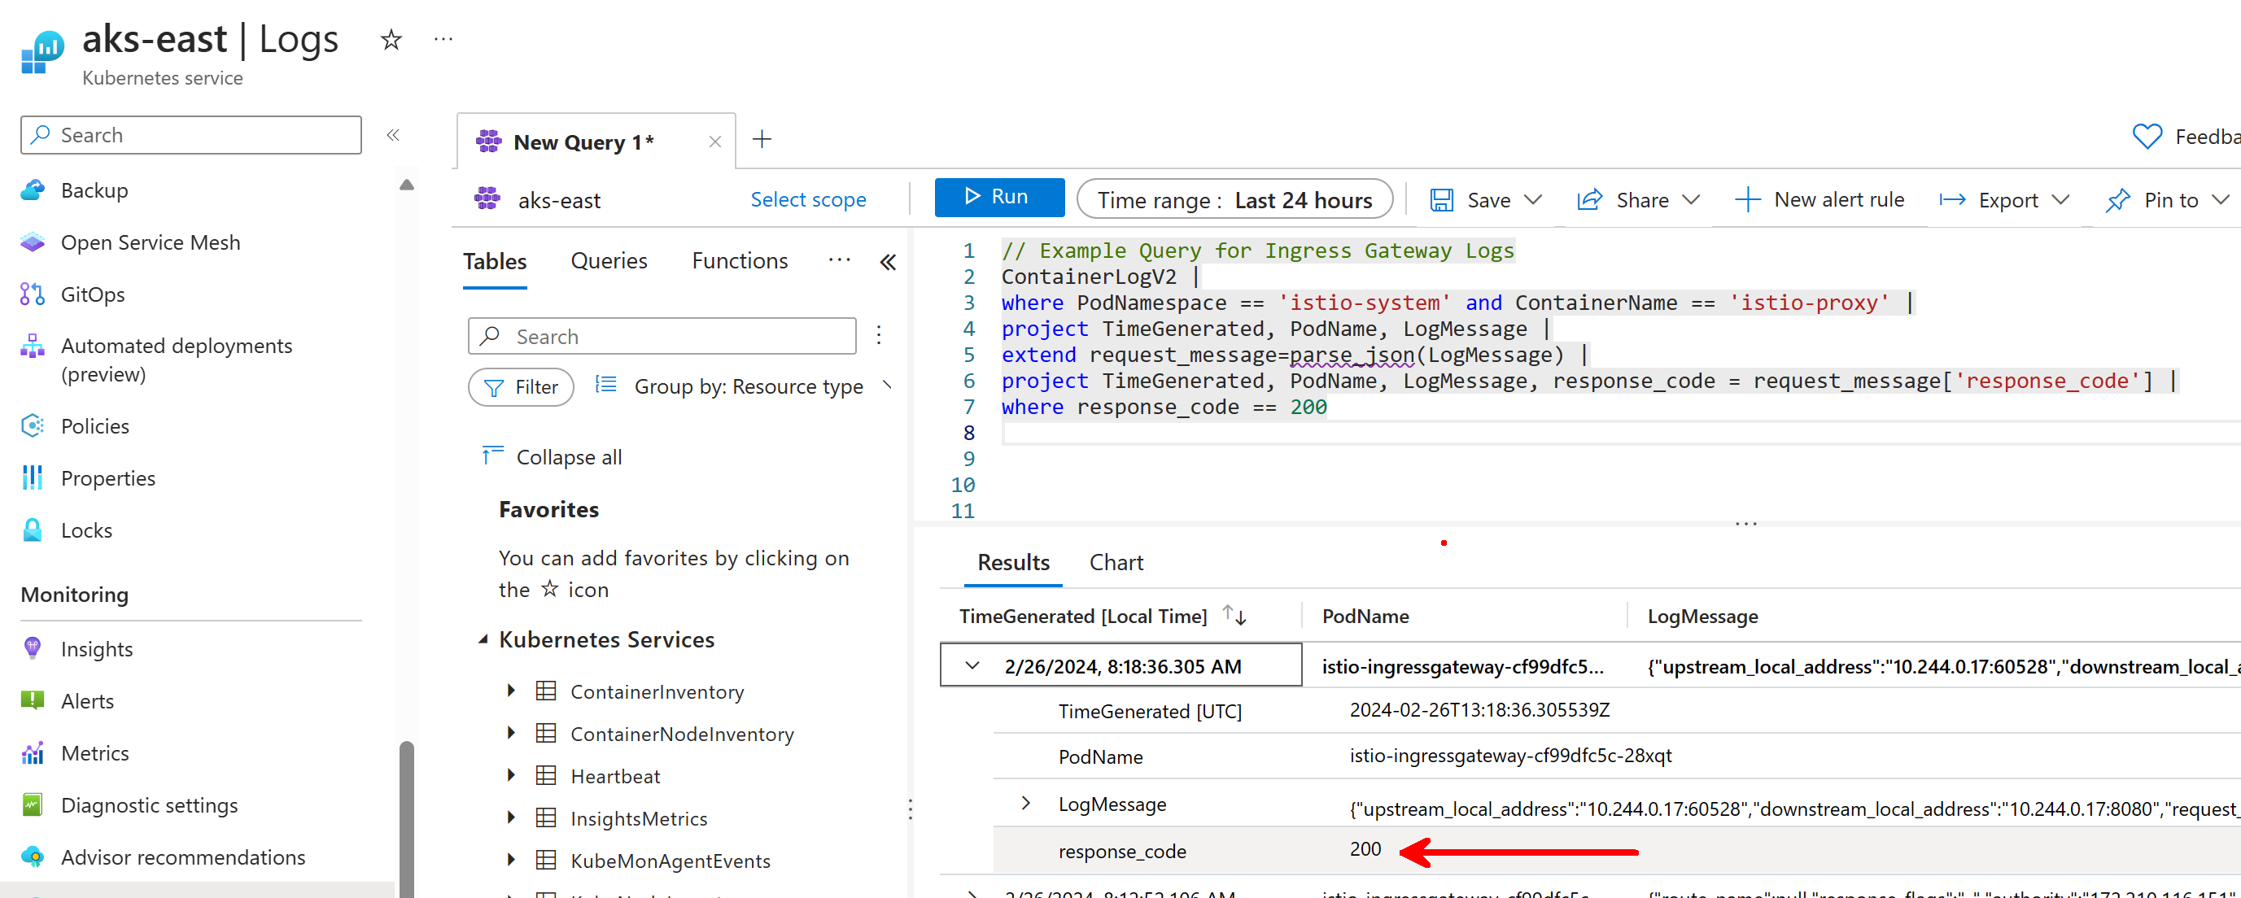This screenshot has height=898, width=2241.
Task: Collapse the left sidebar with double chevron
Action: coord(393,135)
